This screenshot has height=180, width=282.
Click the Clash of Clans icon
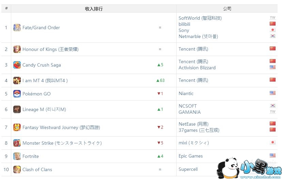[17, 169]
